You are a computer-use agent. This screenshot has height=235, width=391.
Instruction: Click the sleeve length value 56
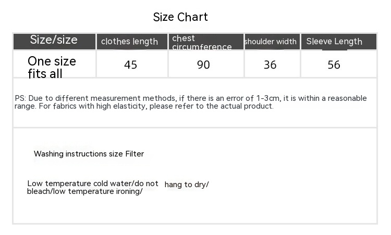coord(334,65)
